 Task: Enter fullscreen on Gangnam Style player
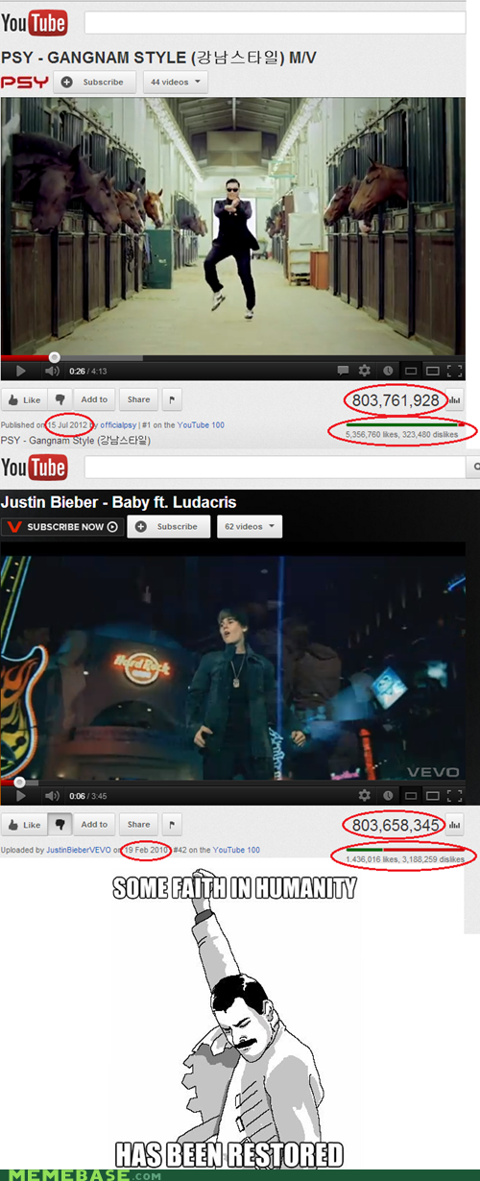click(455, 370)
